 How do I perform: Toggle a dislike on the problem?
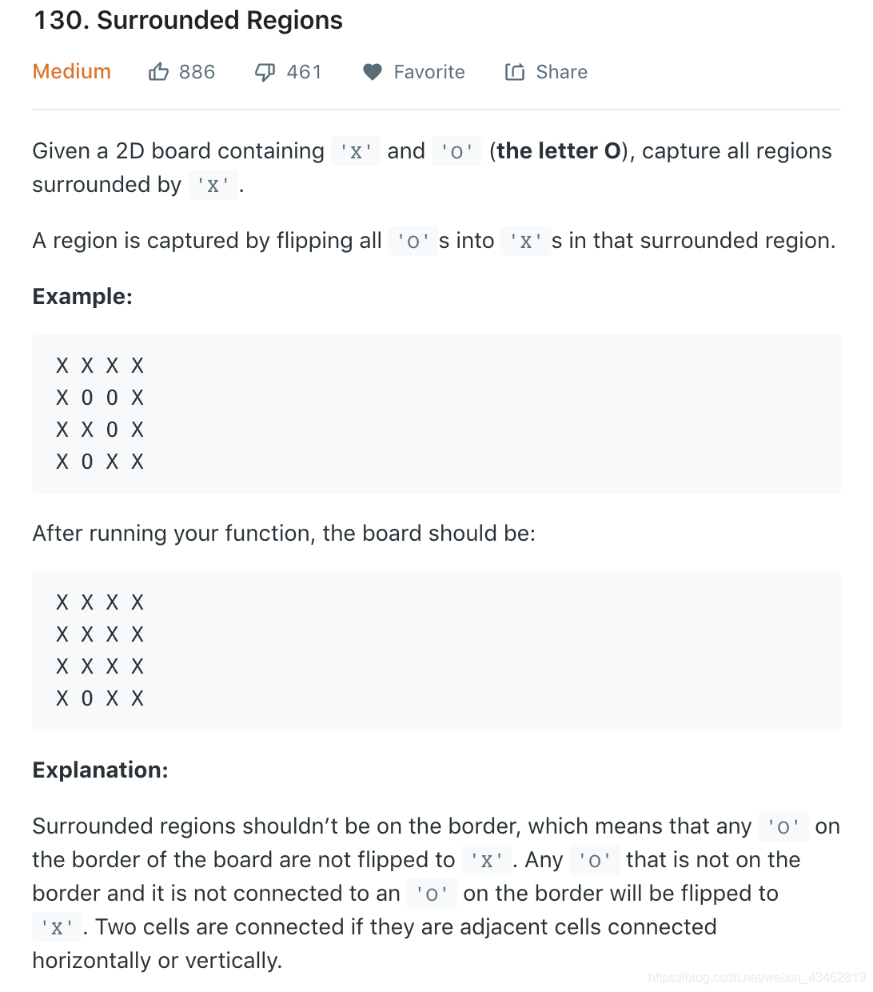pos(265,71)
